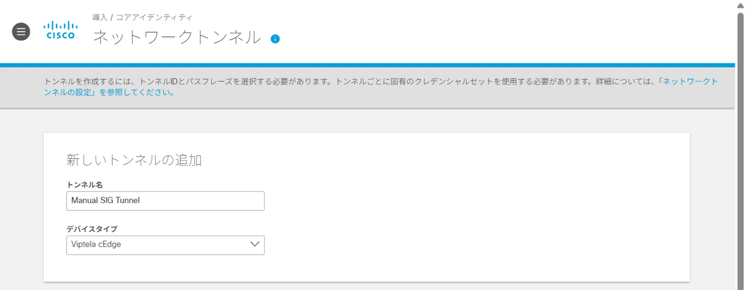This screenshot has height=290, width=746.
Task: Open the ネットワークトンネルの設定 link
Action: 380,87
